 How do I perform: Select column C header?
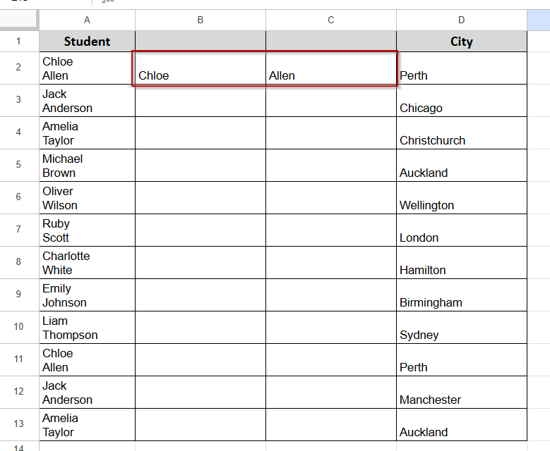coord(330,20)
